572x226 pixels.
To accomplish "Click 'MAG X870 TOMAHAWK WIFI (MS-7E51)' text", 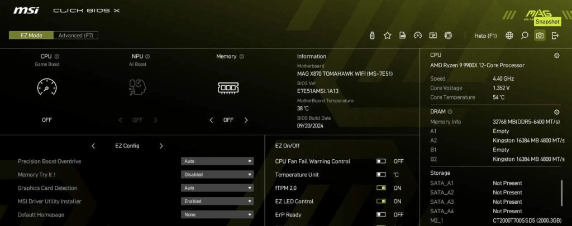I will point(345,74).
